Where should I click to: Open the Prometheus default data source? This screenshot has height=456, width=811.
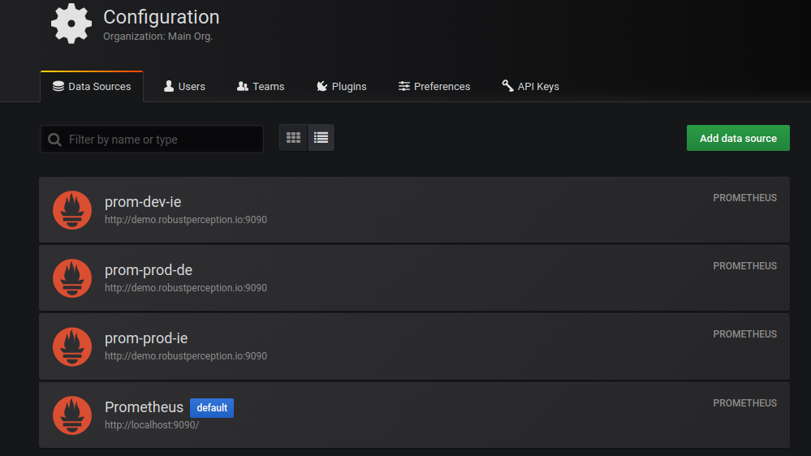coord(414,415)
